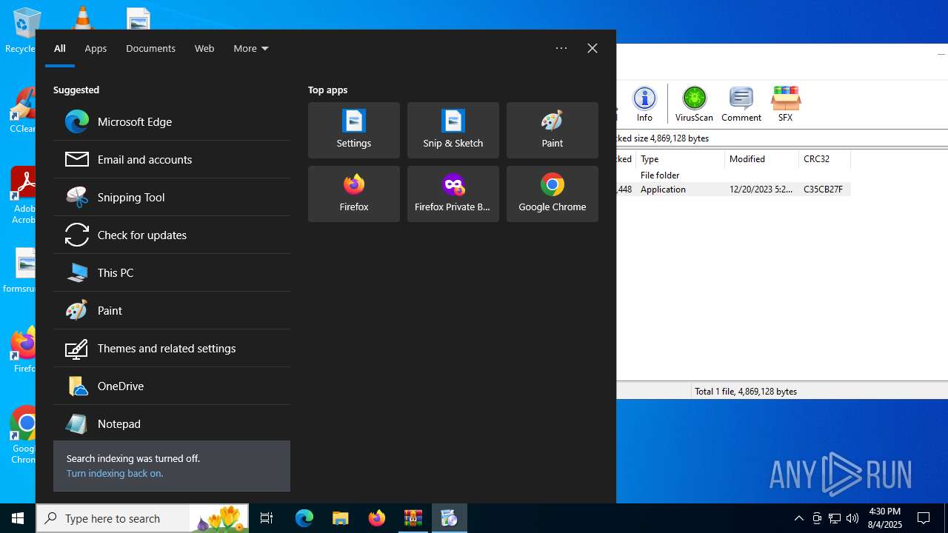Launch Snipping Tool from suggestions
This screenshot has height=533, width=948.
(172, 197)
